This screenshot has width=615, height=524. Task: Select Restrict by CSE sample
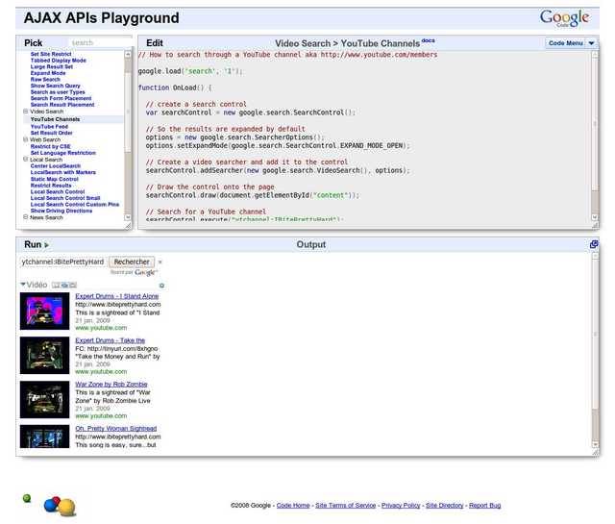(x=51, y=146)
